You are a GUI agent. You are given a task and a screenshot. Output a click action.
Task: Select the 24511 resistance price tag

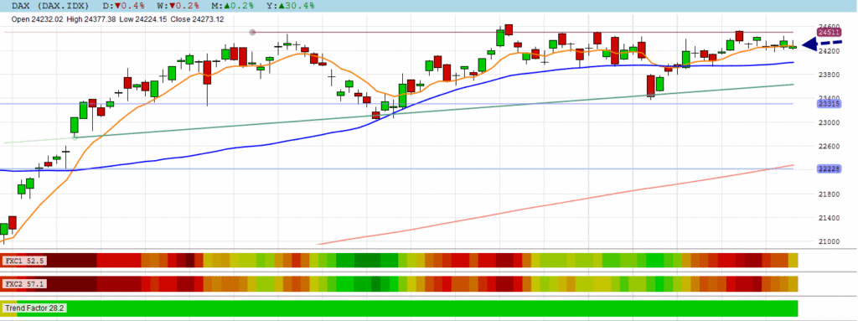pos(829,33)
